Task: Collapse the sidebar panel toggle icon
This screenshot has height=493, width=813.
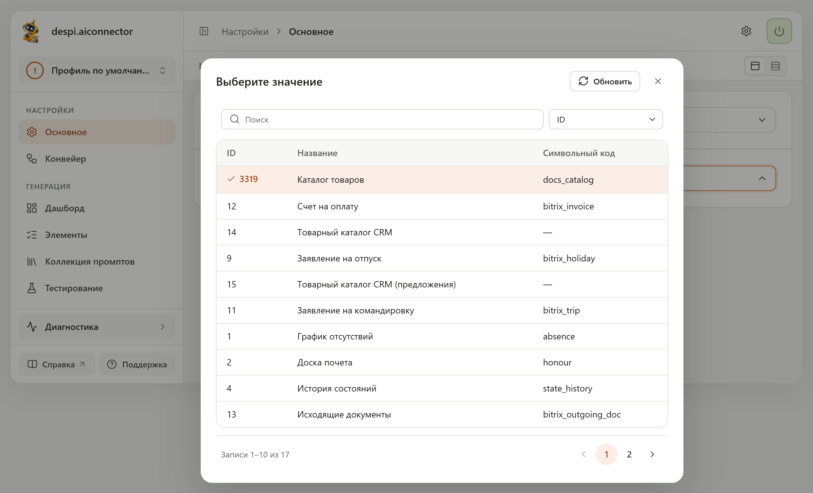Action: click(x=204, y=31)
